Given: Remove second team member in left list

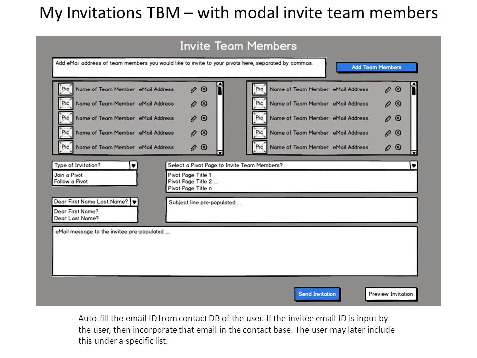Looking at the screenshot, I should 204,104.
